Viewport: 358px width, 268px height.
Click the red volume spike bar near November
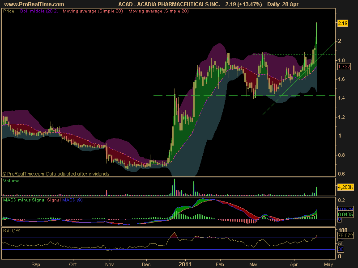pyautogui.click(x=107, y=193)
